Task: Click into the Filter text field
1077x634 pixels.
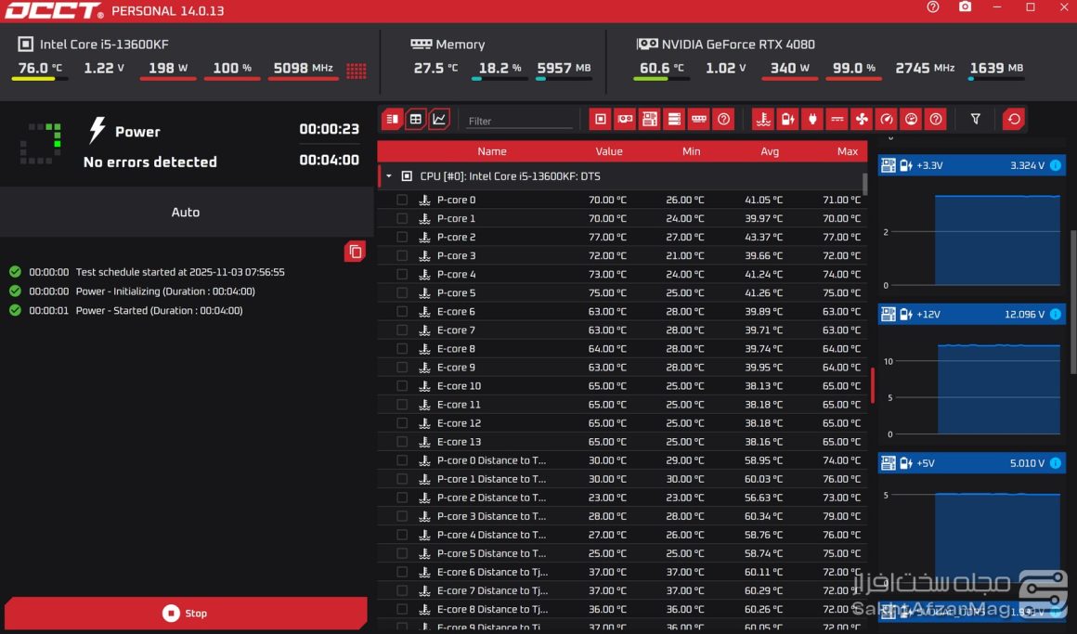Action: [520, 121]
